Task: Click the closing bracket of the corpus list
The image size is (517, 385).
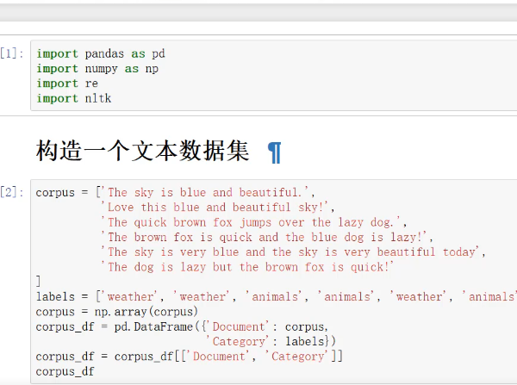Action: [39, 282]
